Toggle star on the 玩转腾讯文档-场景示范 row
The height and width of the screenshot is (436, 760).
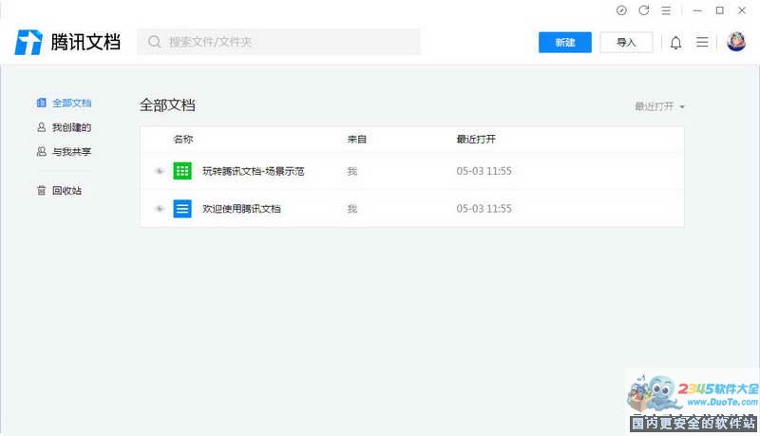(x=159, y=171)
